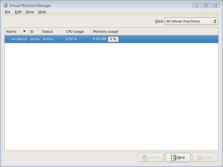Toggle the Name column sort arrow
Screen dimensions: 223x167
point(24,31)
